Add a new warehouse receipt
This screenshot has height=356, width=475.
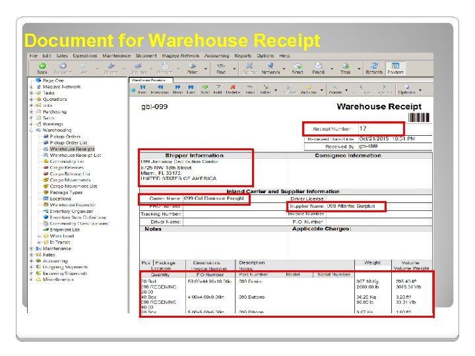pyautogui.click(x=205, y=89)
